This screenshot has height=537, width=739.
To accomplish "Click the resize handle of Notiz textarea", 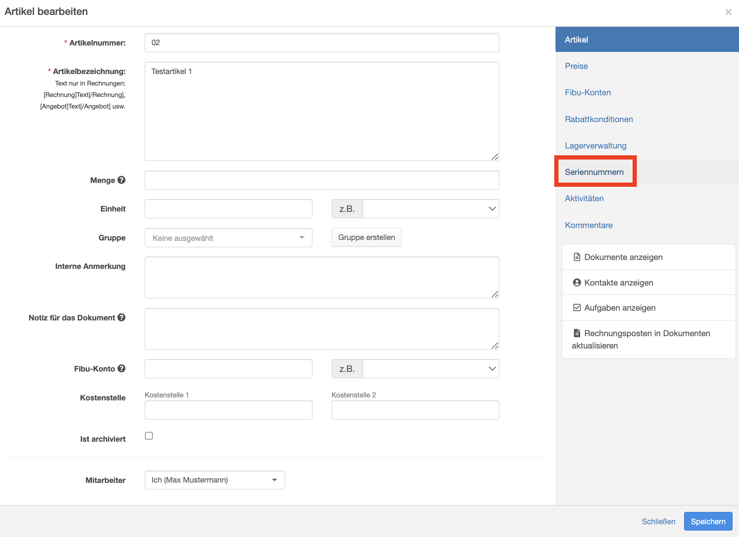I will pyautogui.click(x=495, y=346).
